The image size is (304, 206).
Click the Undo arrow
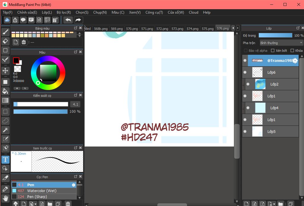point(68,20)
